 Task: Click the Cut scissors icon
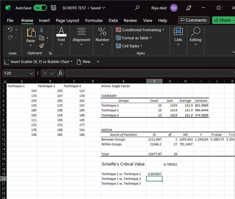click(42, 30)
